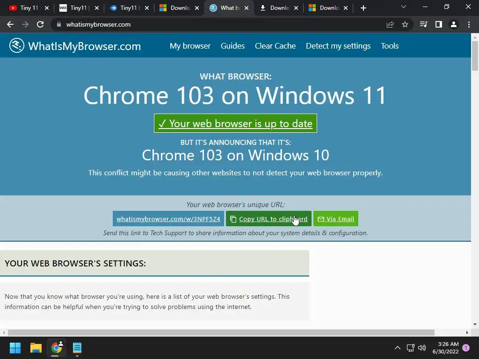
Task: Click the vertical scrollbar thumb
Action: [475, 56]
